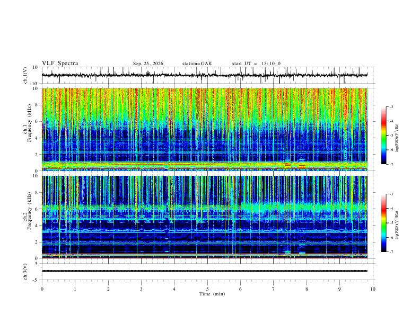The width and height of the screenshot is (420, 324).
Task: Click the 7 minute tick label
Action: [274, 289]
